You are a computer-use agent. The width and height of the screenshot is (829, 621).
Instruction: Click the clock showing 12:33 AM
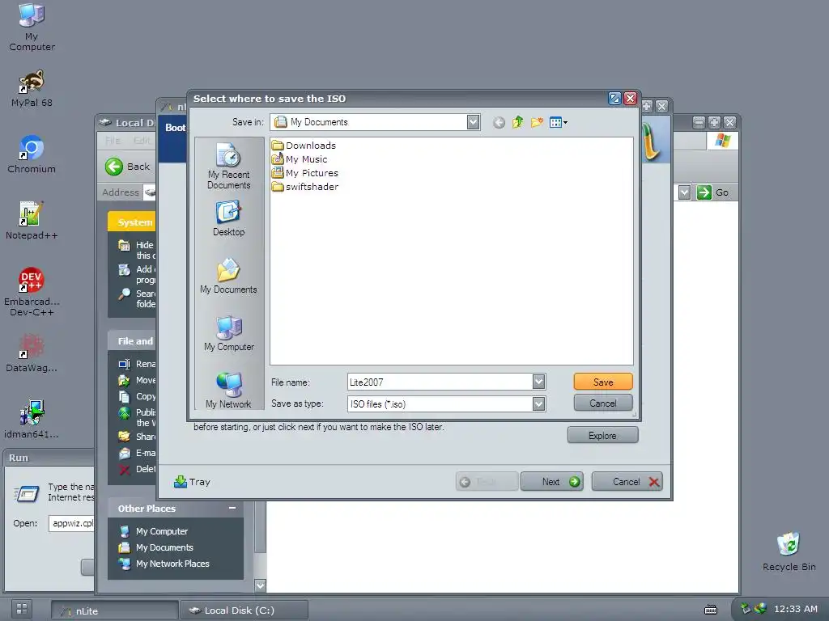click(796, 609)
